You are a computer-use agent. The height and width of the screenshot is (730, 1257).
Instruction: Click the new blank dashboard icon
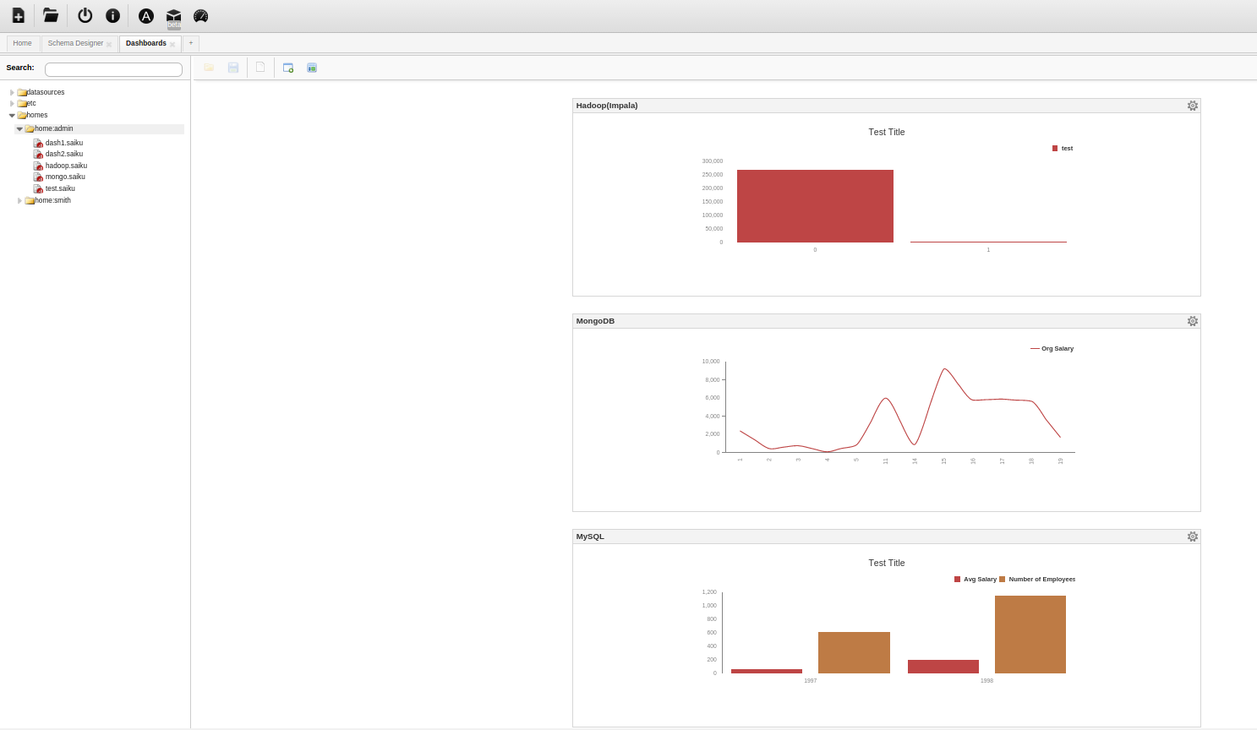[260, 68]
